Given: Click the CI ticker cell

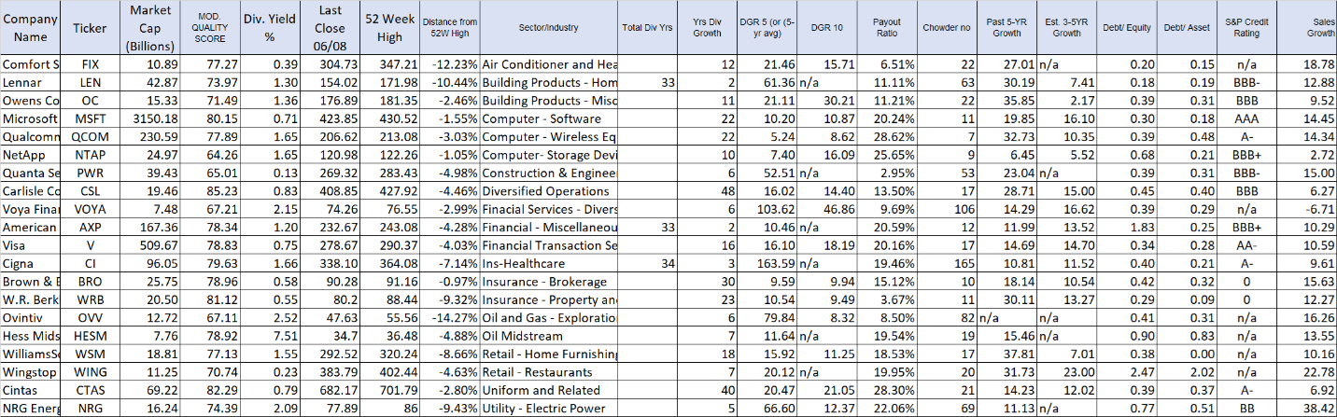Looking at the screenshot, I should pyautogui.click(x=91, y=263).
